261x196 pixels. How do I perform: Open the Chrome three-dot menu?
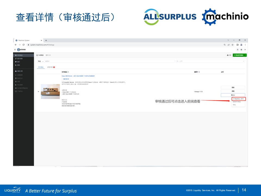[x=245, y=45]
